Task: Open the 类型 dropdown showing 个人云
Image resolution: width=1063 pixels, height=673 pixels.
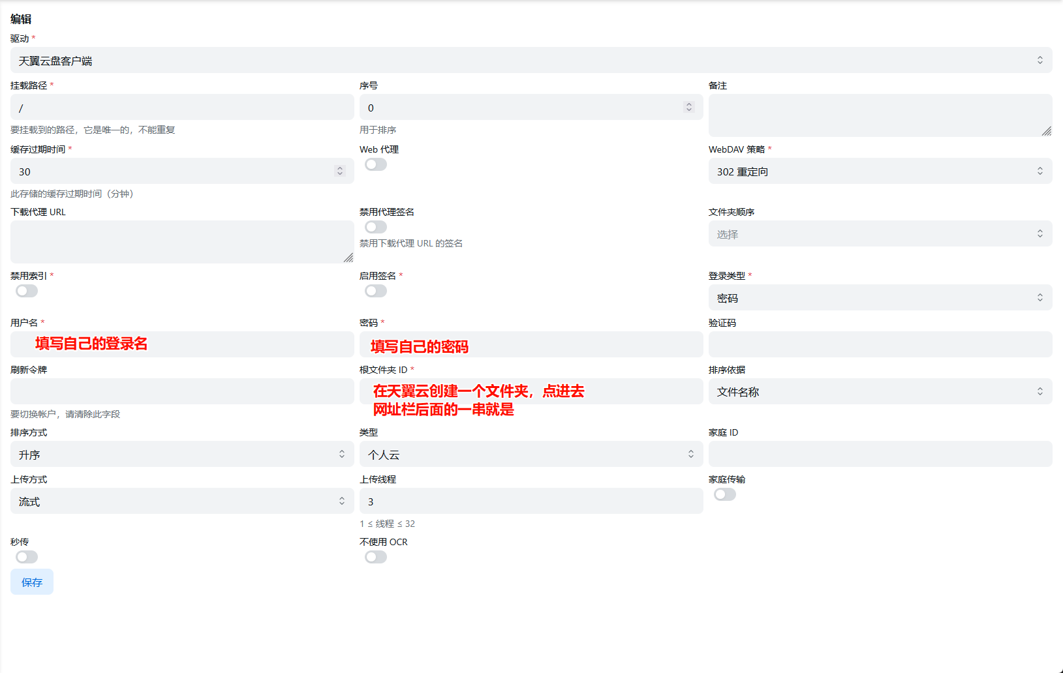Action: (x=531, y=455)
